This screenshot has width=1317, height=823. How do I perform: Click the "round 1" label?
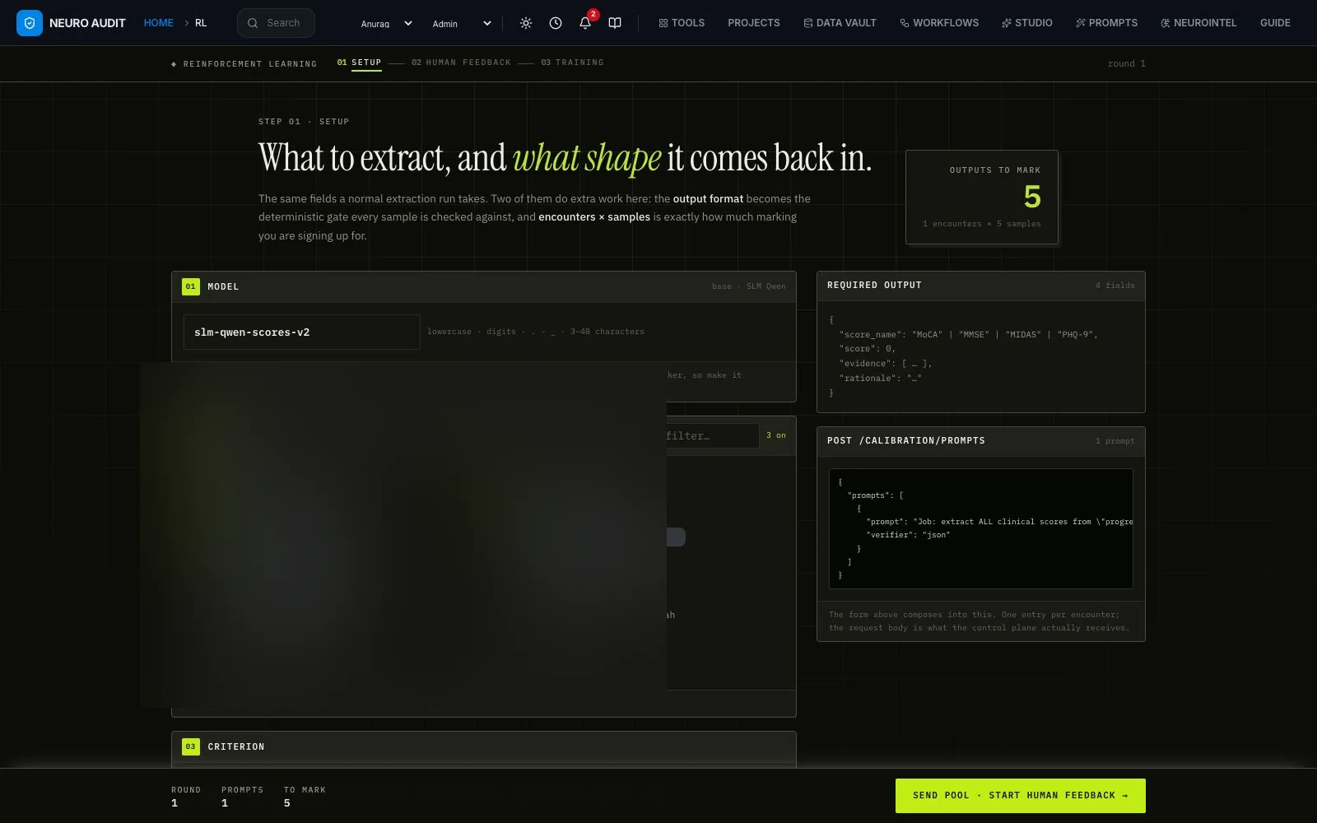click(x=1127, y=63)
